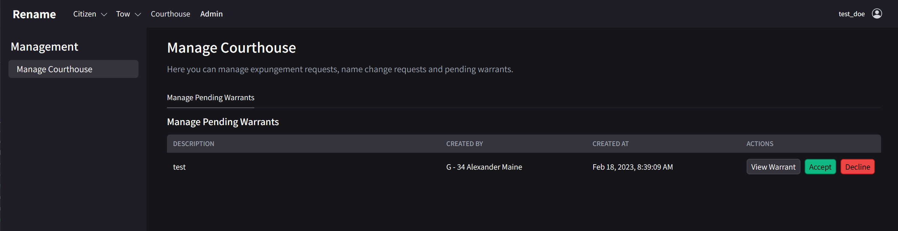Viewport: 898px width, 231px height.
Task: Click the Rename app logo
Action: [34, 14]
